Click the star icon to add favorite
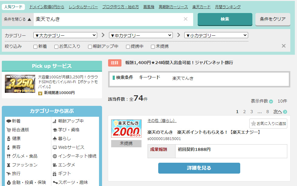Image resolution: width=297 pixels, height=186 pixels. click(254, 123)
